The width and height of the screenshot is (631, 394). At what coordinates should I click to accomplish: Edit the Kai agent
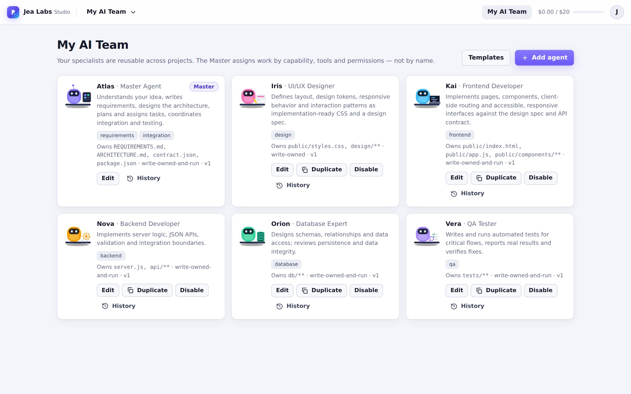457,178
